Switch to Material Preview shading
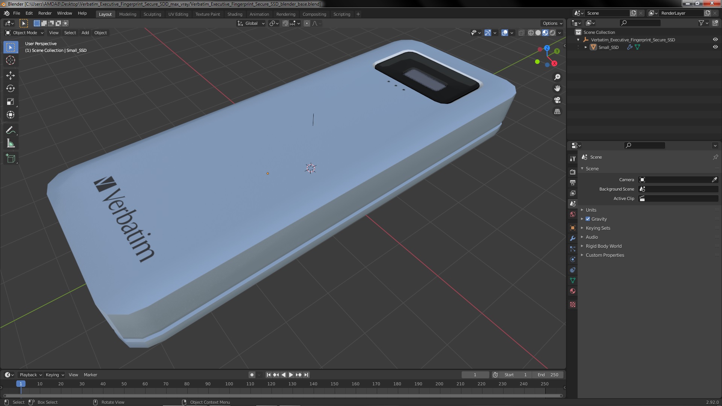This screenshot has height=406, width=722. (x=545, y=33)
